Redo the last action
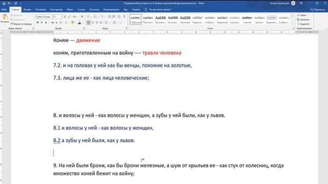 pyautogui.click(x=15, y=4)
